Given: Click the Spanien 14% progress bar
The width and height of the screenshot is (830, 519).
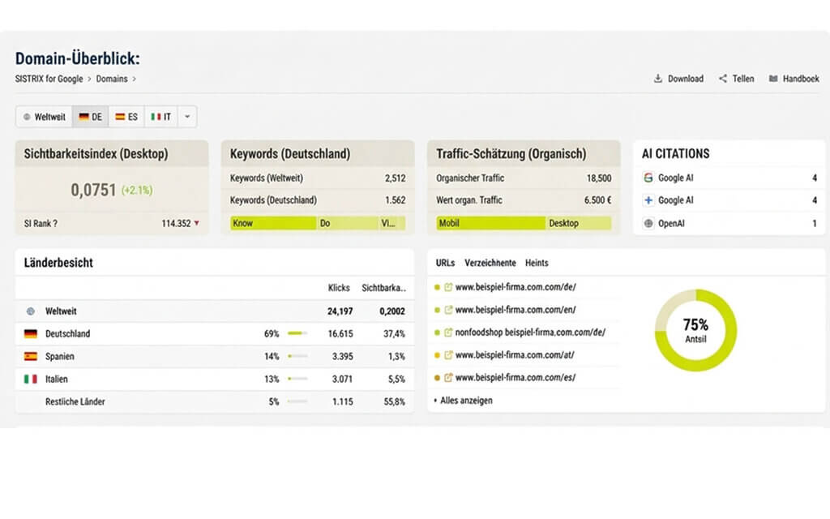Looking at the screenshot, I should tap(297, 357).
